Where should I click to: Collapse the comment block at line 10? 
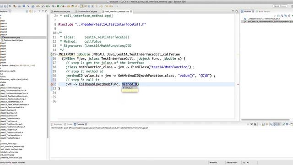(x=57, y=33)
